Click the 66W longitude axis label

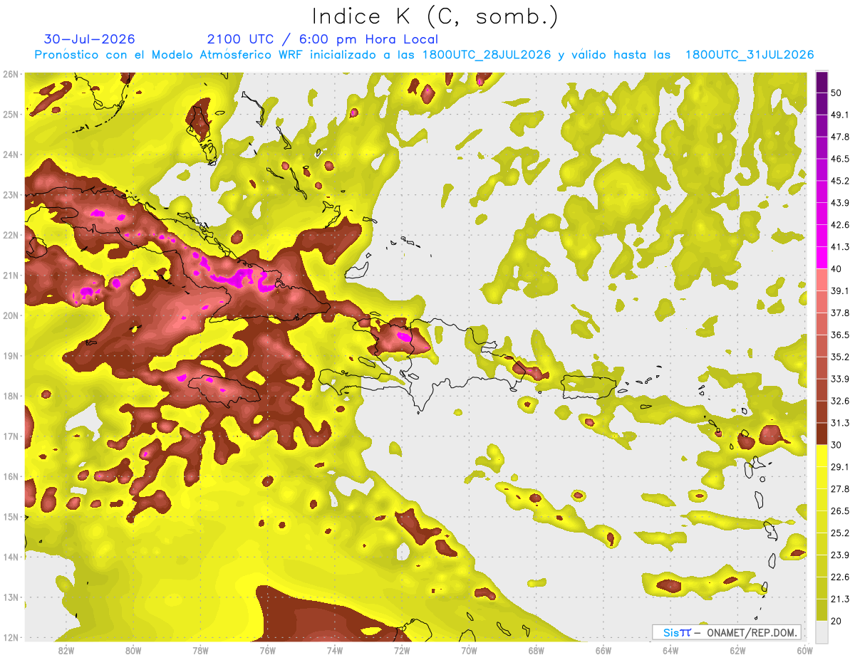click(603, 650)
